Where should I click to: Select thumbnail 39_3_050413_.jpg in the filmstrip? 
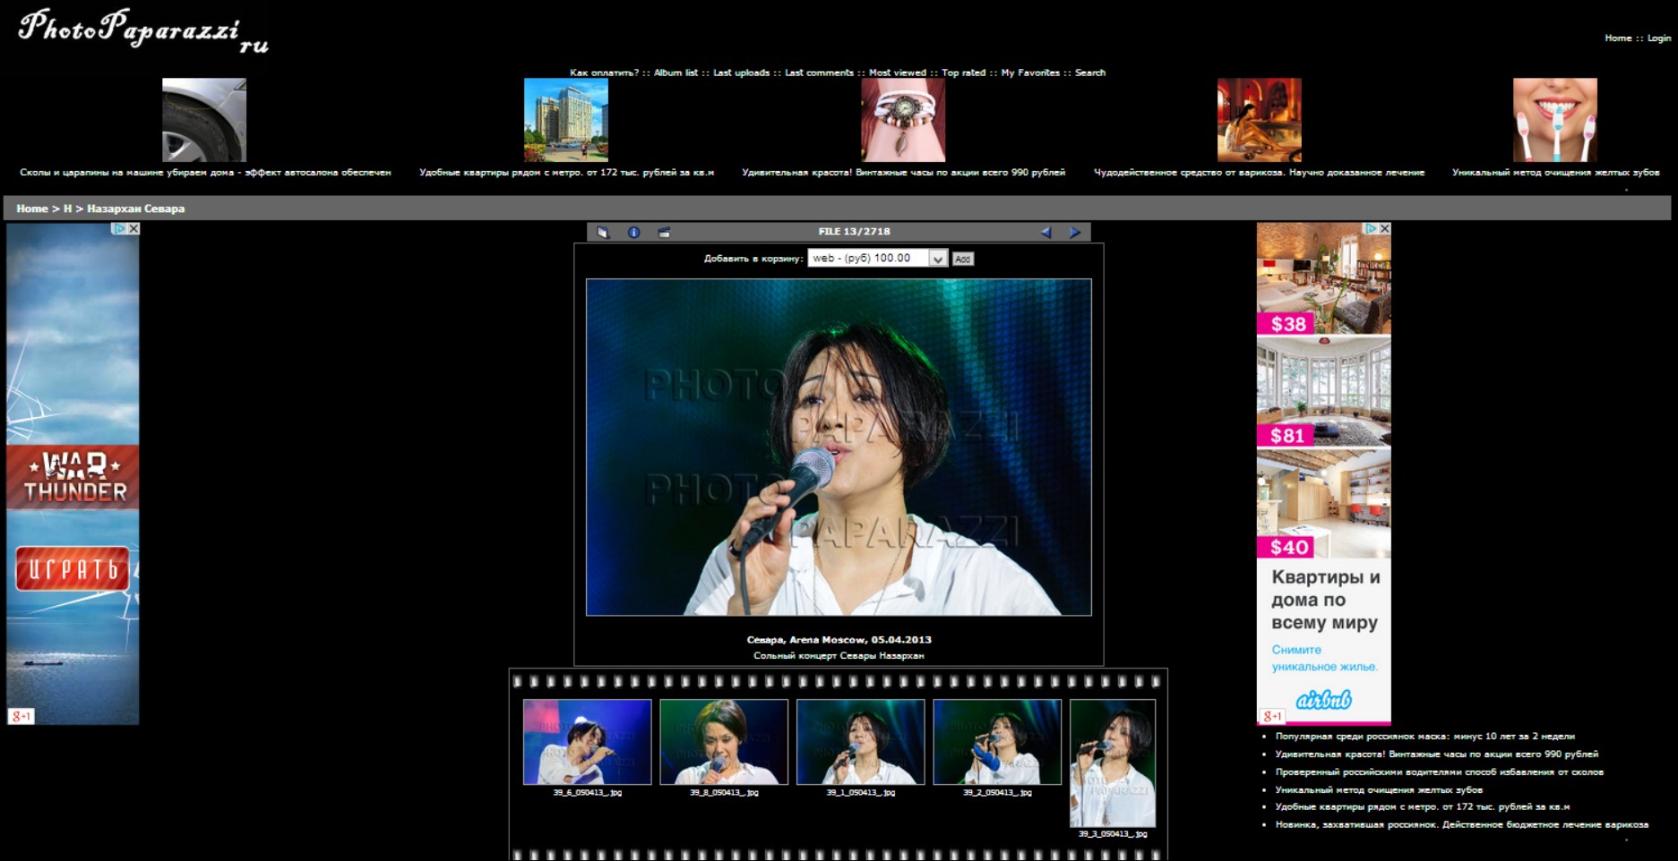[x=1112, y=763]
